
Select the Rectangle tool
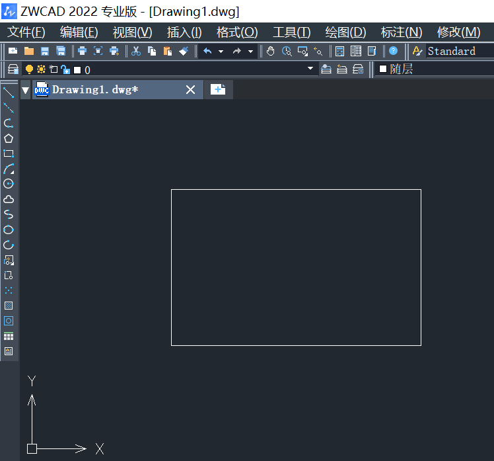[x=9, y=153]
